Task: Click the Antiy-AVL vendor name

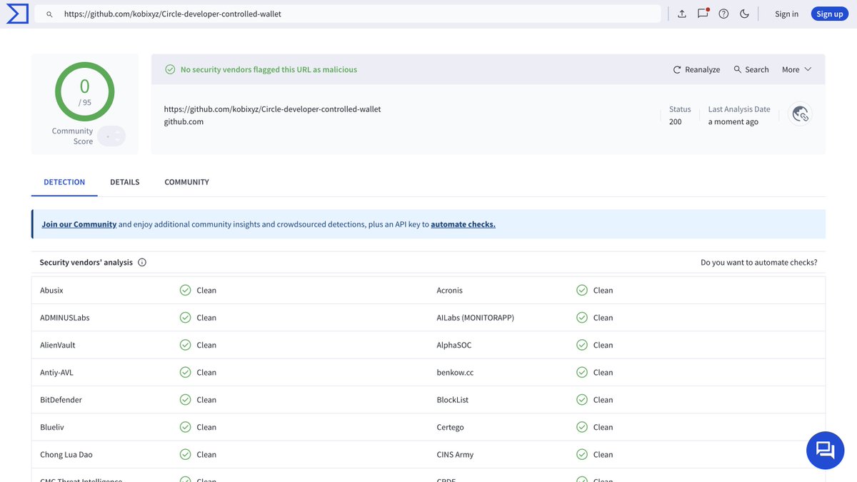Action: [x=56, y=372]
